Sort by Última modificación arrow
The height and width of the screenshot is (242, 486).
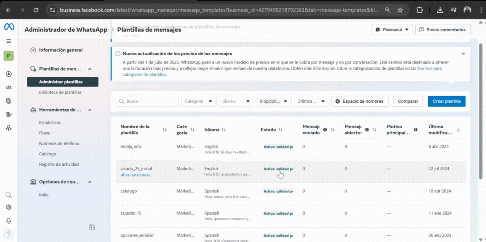[x=458, y=130]
